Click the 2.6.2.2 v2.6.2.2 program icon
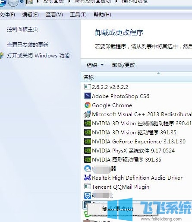The height and width of the screenshot is (222, 192). pyautogui.click(x=88, y=87)
